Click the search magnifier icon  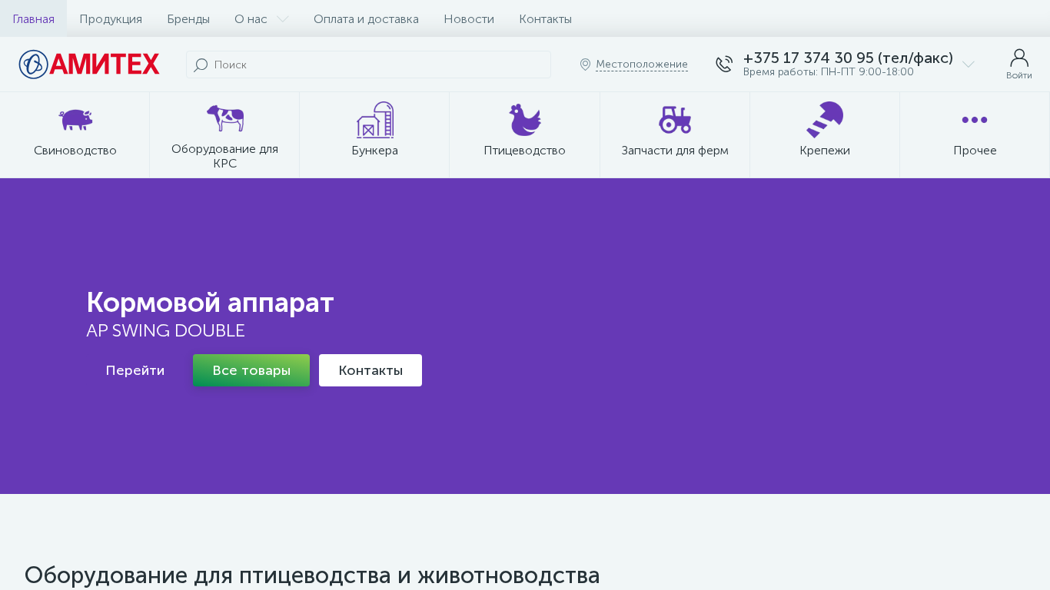tap(201, 65)
